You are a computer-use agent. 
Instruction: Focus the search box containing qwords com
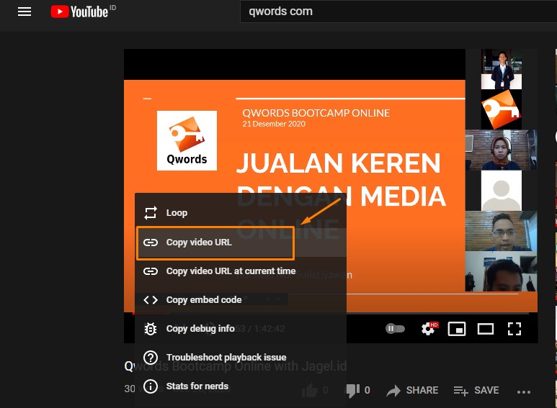pyautogui.click(x=398, y=12)
